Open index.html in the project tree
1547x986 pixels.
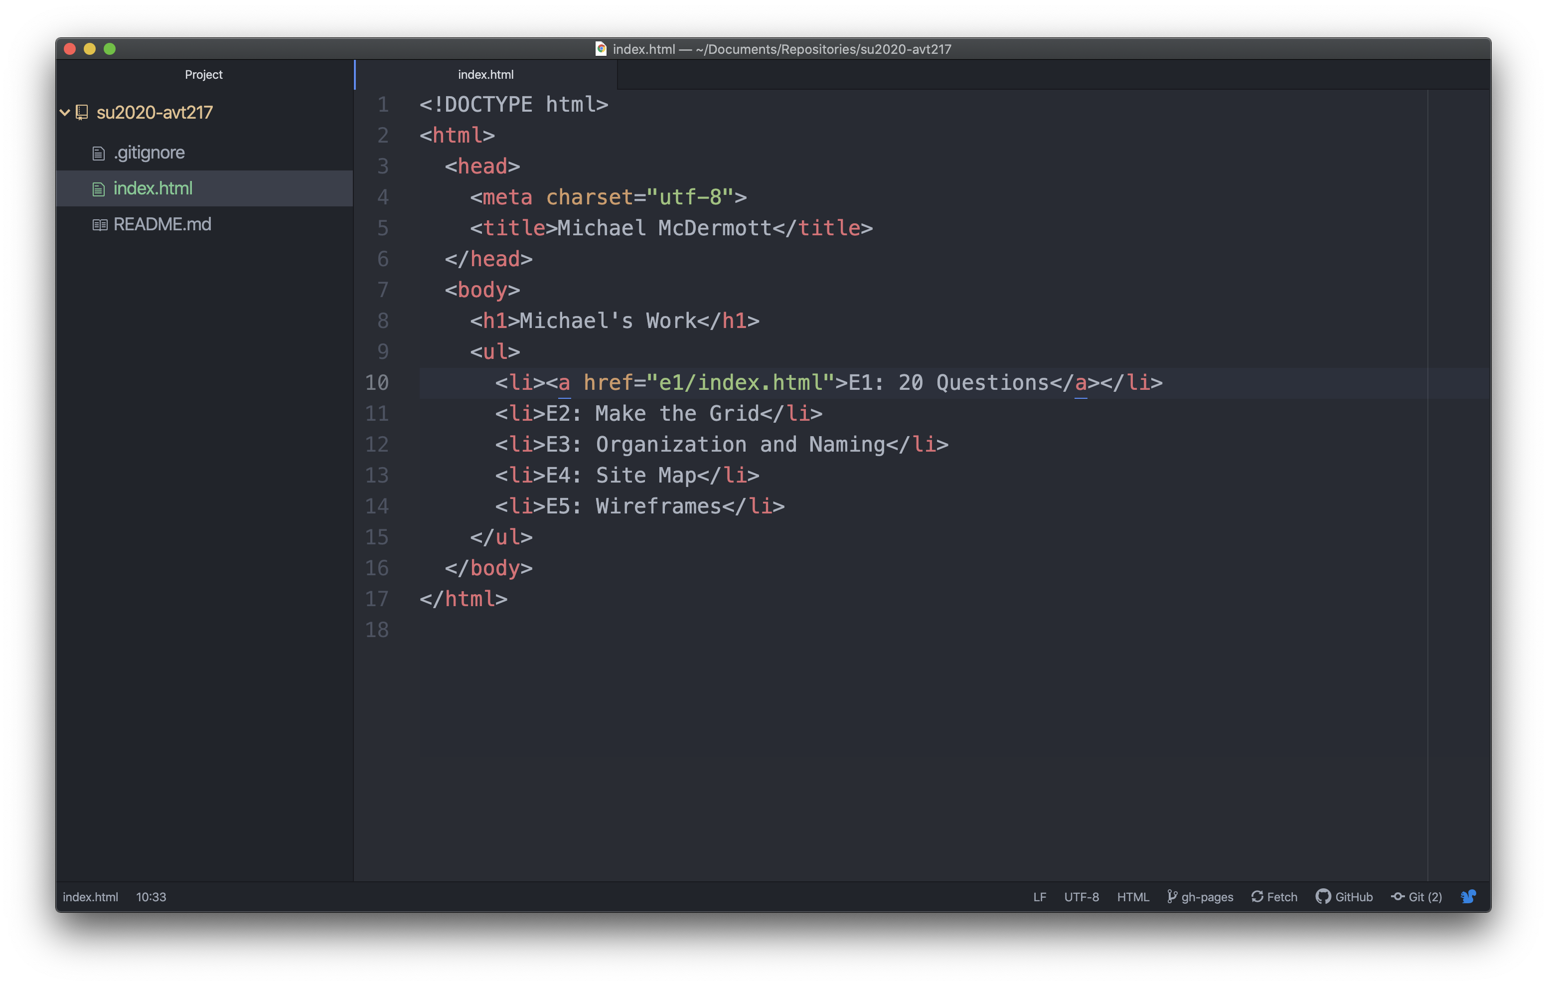[x=153, y=188]
